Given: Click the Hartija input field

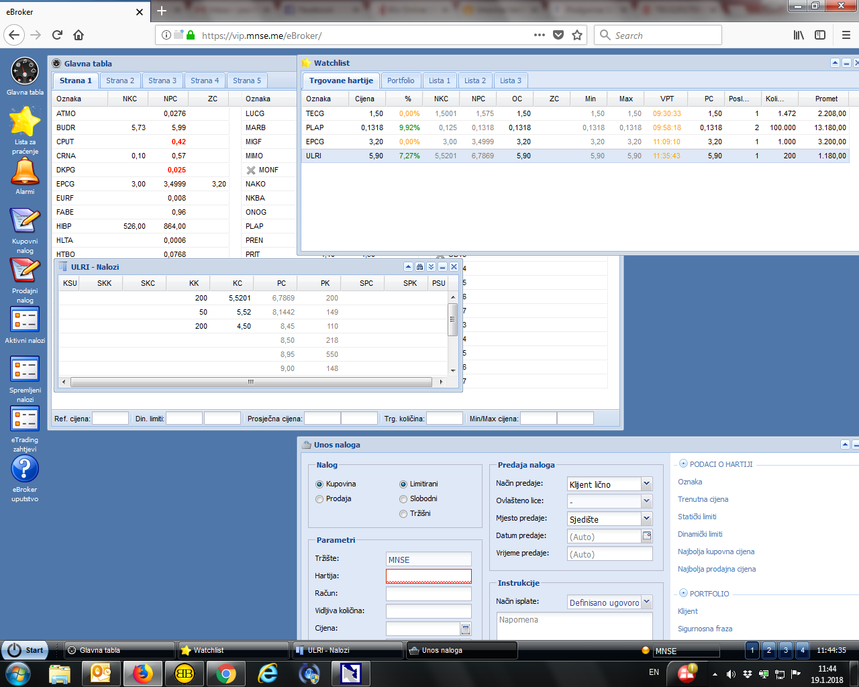Looking at the screenshot, I should 428,576.
